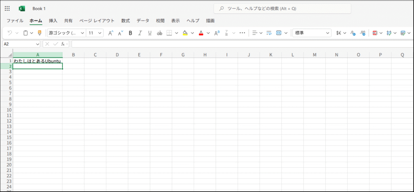Click the format painter brush icon
Image resolution: width=414 pixels, height=192 pixels.
(39, 33)
